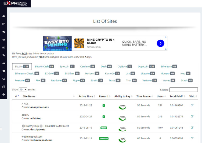Open the Dogecoin tab
Screen dimensions: 202x143
(x=146, y=66)
